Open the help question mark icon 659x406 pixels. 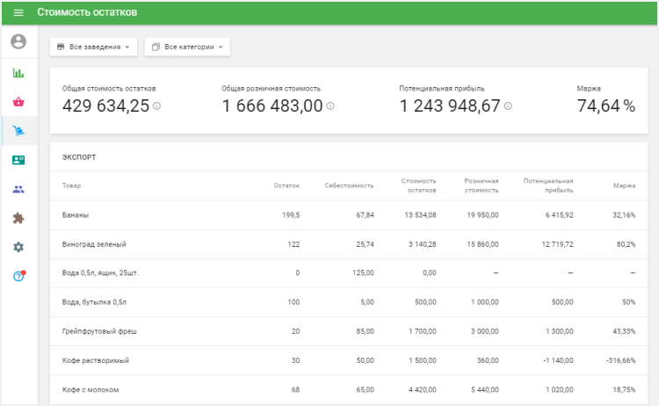pyautogui.click(x=18, y=276)
